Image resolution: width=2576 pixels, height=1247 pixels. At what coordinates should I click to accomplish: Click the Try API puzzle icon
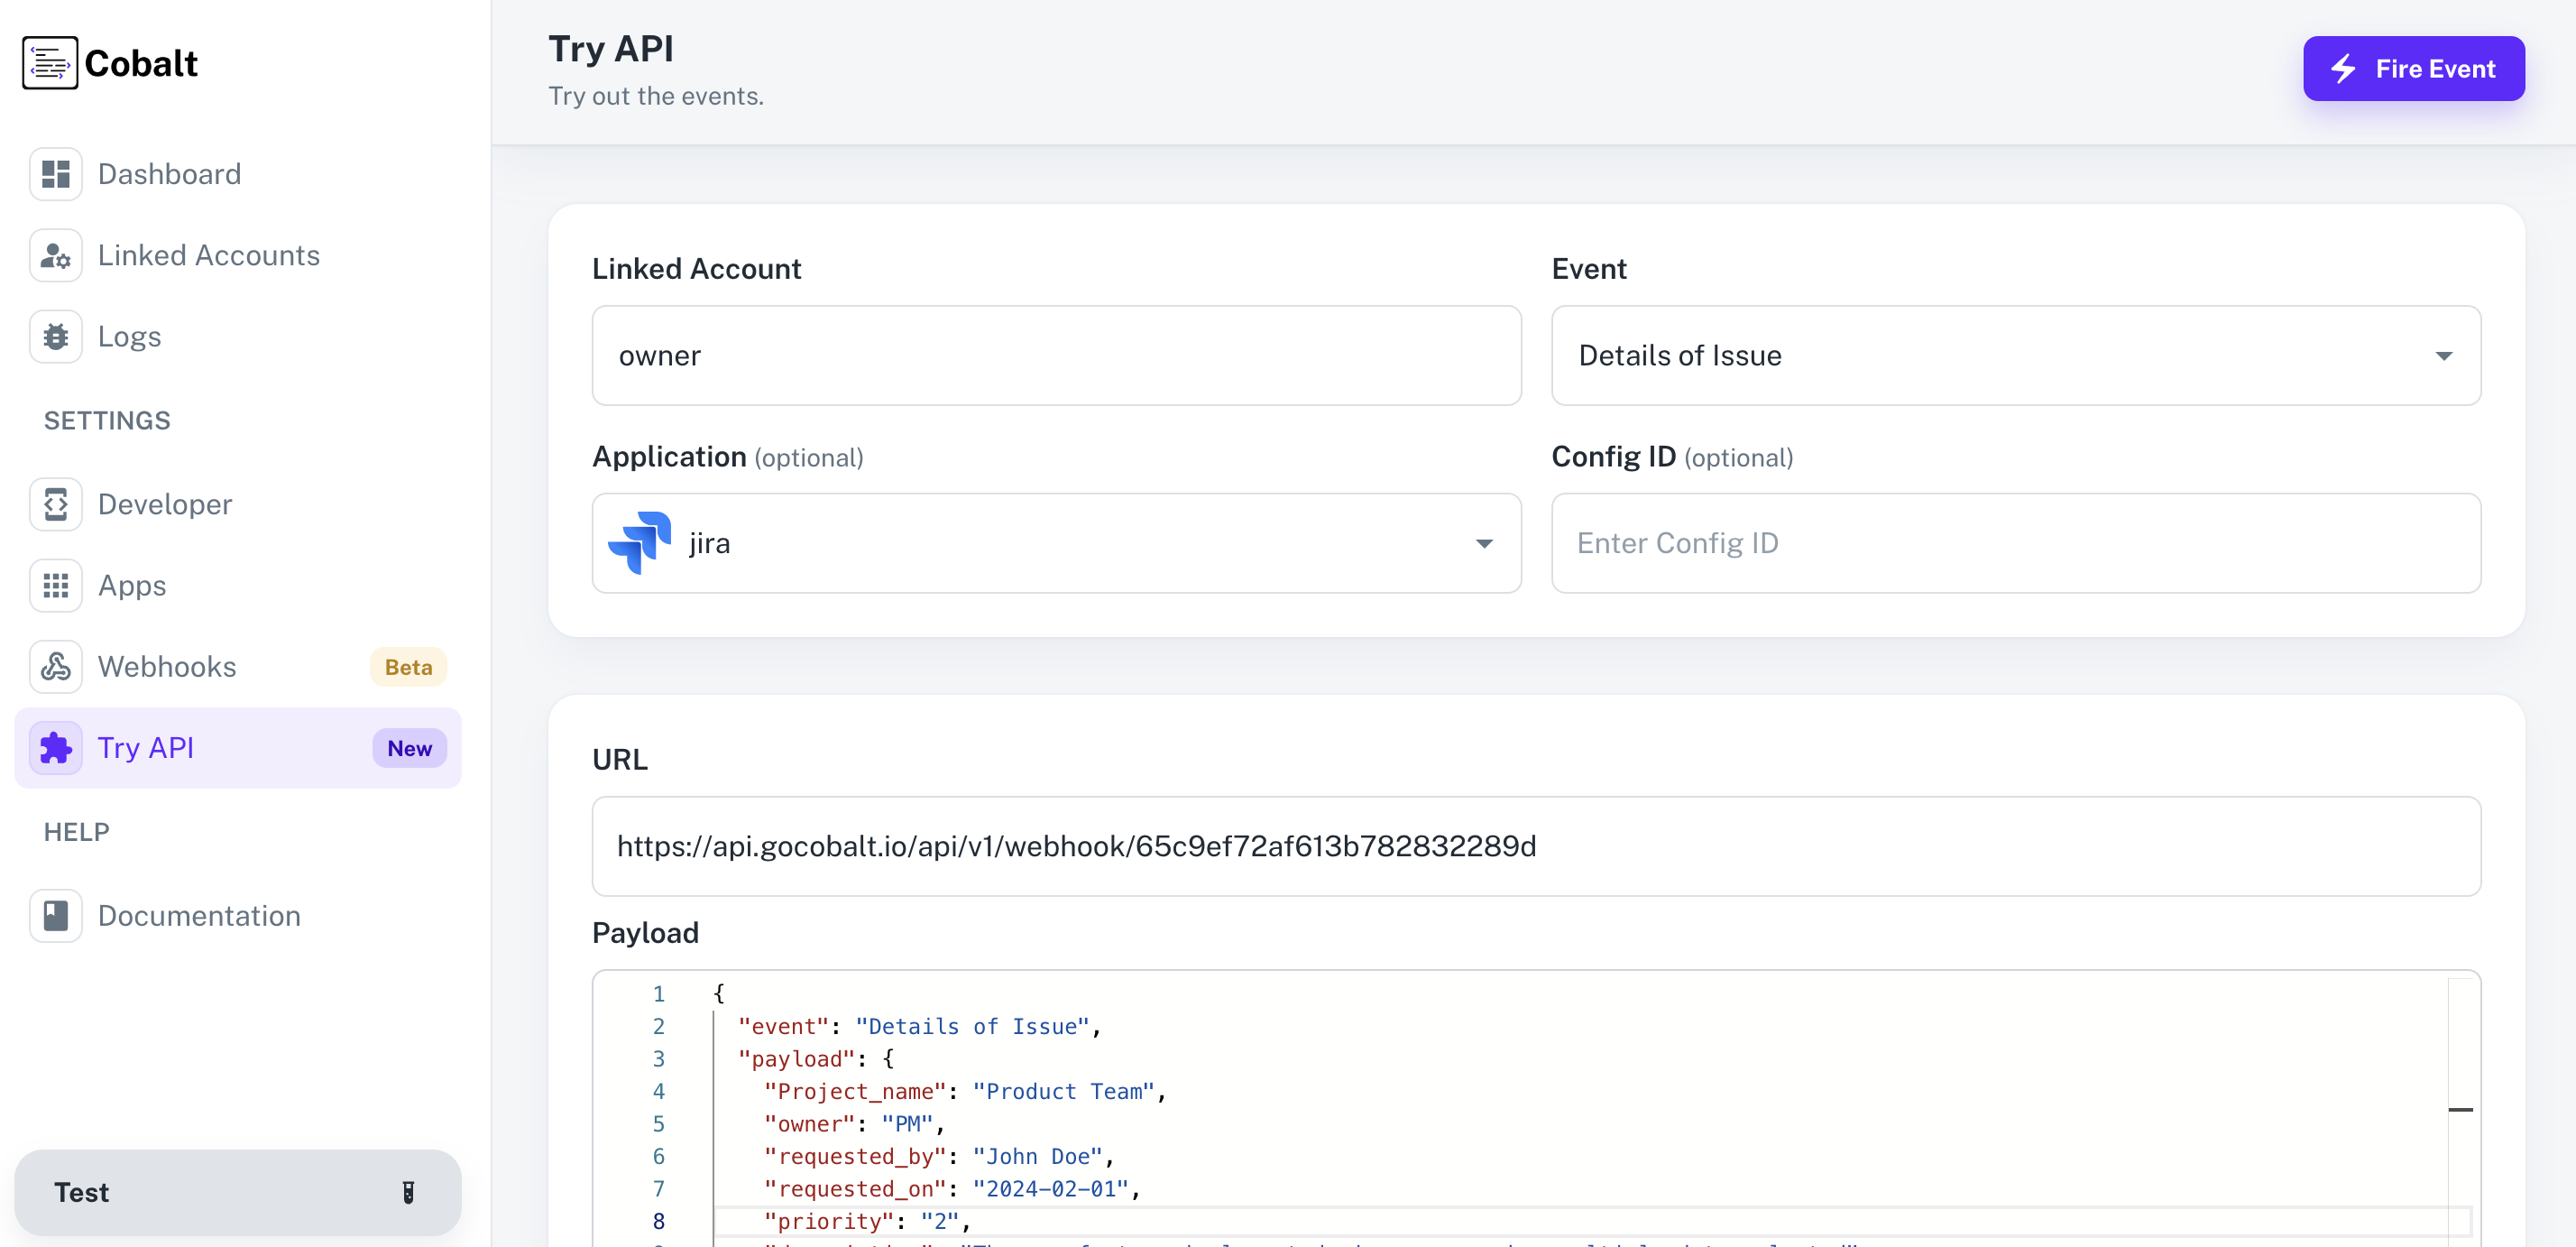point(56,748)
